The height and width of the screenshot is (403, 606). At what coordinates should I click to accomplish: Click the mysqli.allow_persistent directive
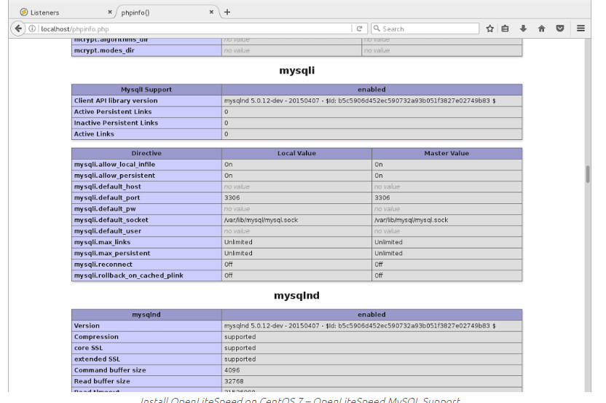146,176
